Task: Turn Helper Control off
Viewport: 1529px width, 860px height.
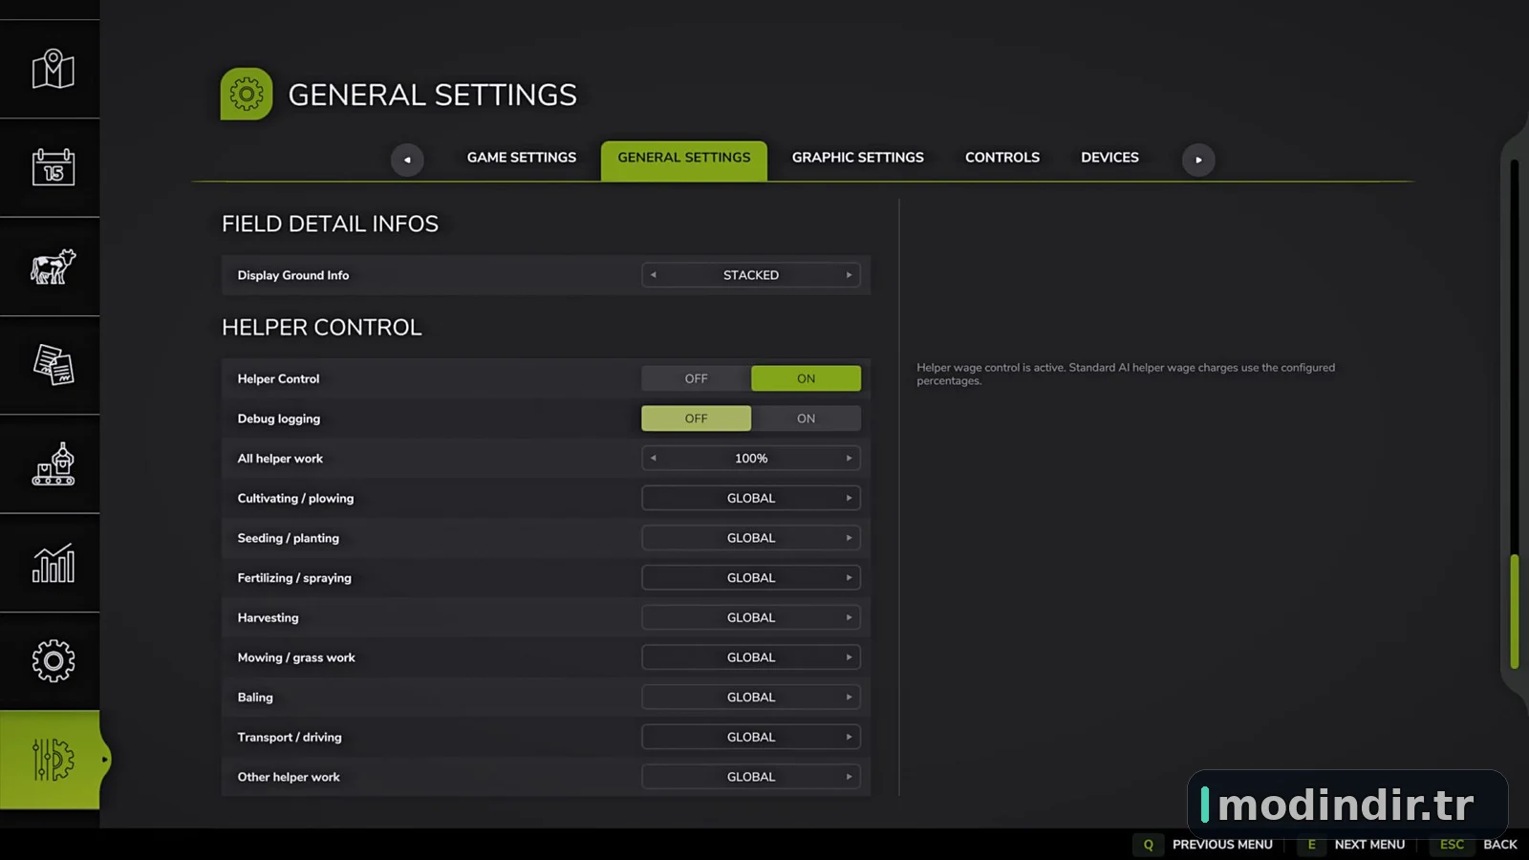Action: pos(697,378)
